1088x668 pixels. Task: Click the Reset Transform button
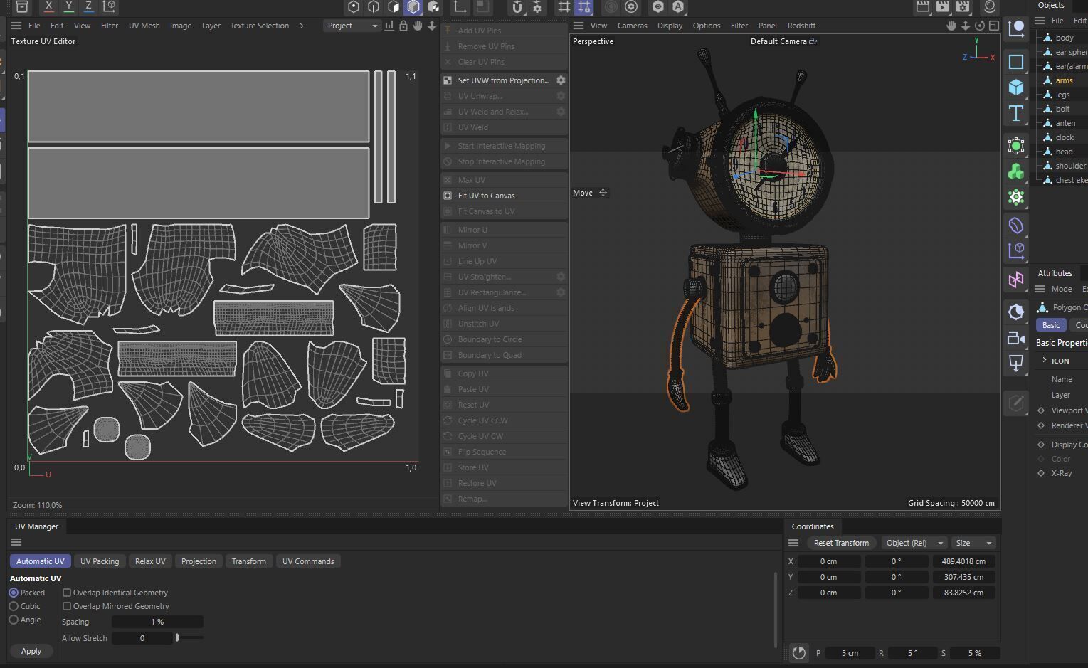pyautogui.click(x=841, y=543)
